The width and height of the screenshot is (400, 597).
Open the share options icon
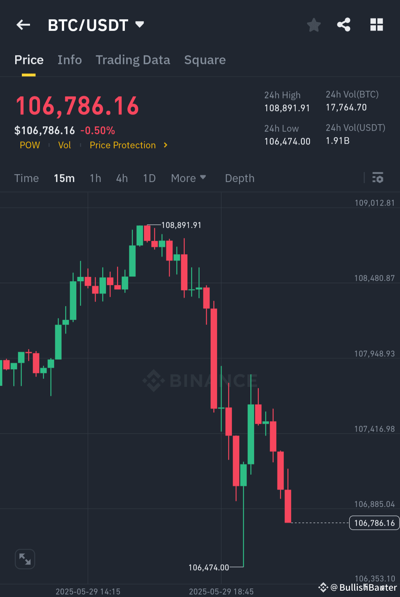(344, 24)
